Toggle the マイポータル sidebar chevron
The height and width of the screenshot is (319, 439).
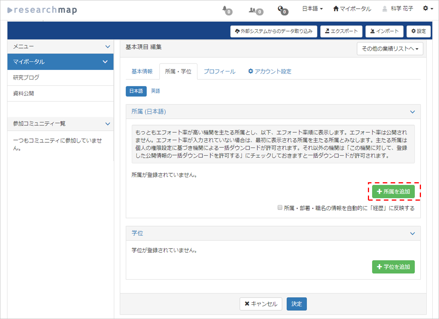coord(105,62)
